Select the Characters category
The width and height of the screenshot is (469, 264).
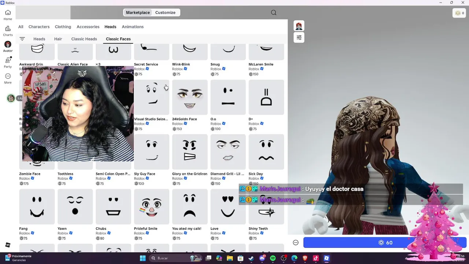39,27
